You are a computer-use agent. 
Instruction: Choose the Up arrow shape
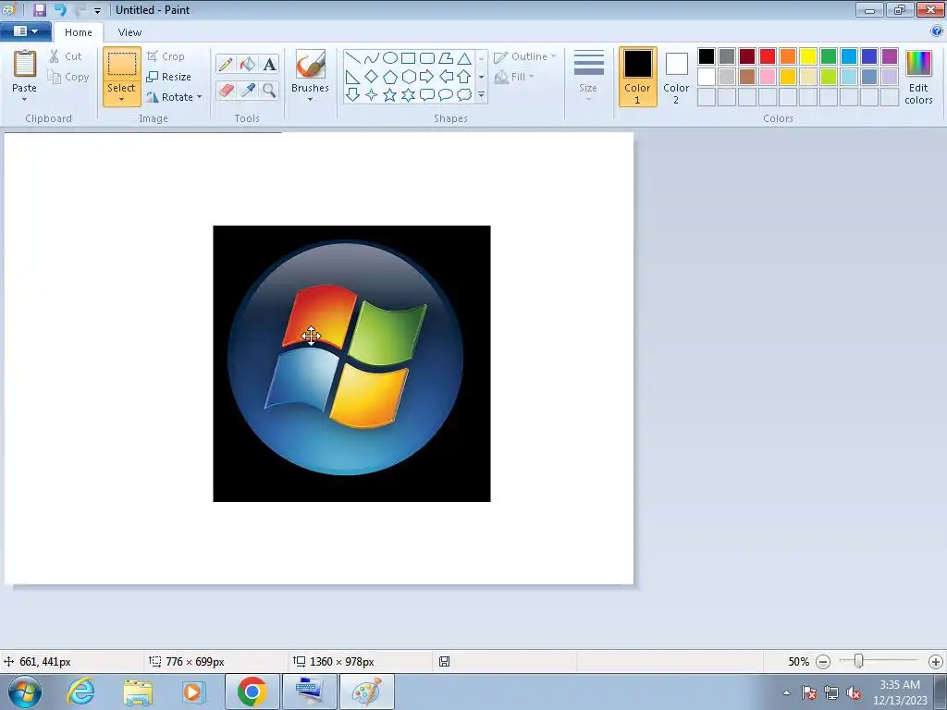coord(464,77)
